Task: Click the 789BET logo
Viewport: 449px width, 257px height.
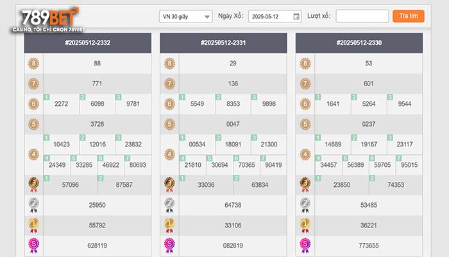Action: (49, 19)
